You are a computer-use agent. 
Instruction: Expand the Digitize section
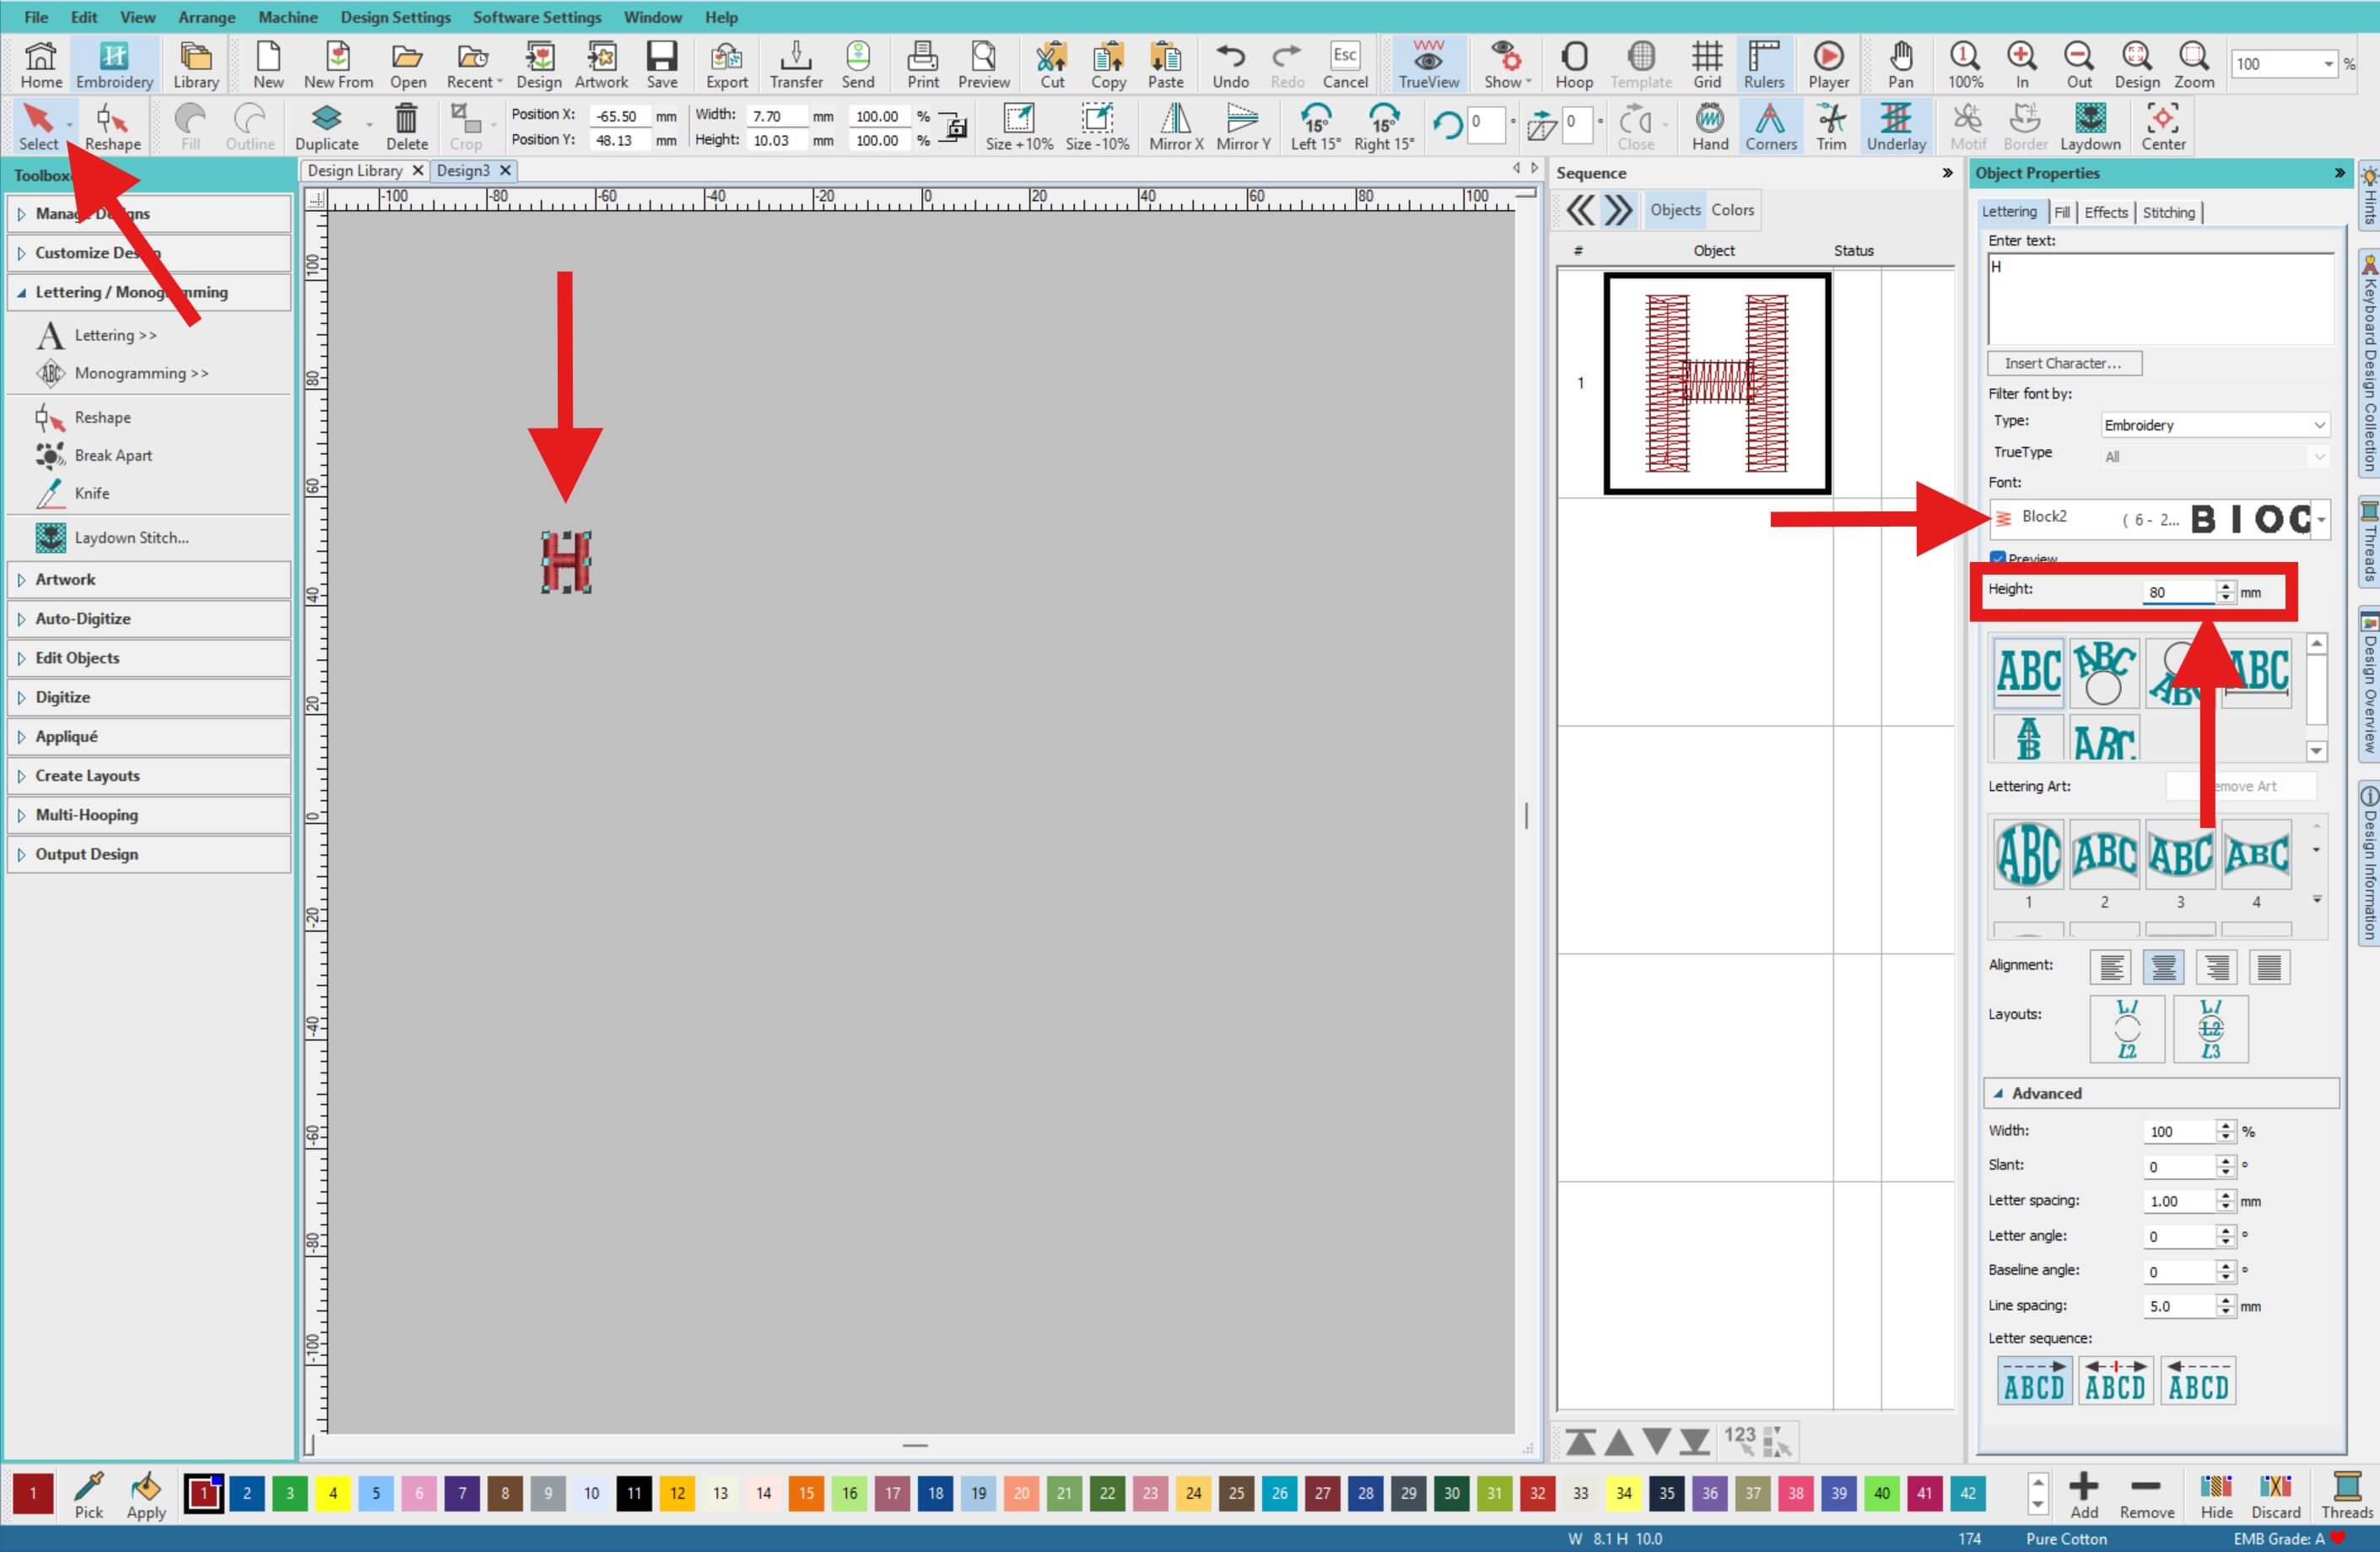click(x=149, y=697)
